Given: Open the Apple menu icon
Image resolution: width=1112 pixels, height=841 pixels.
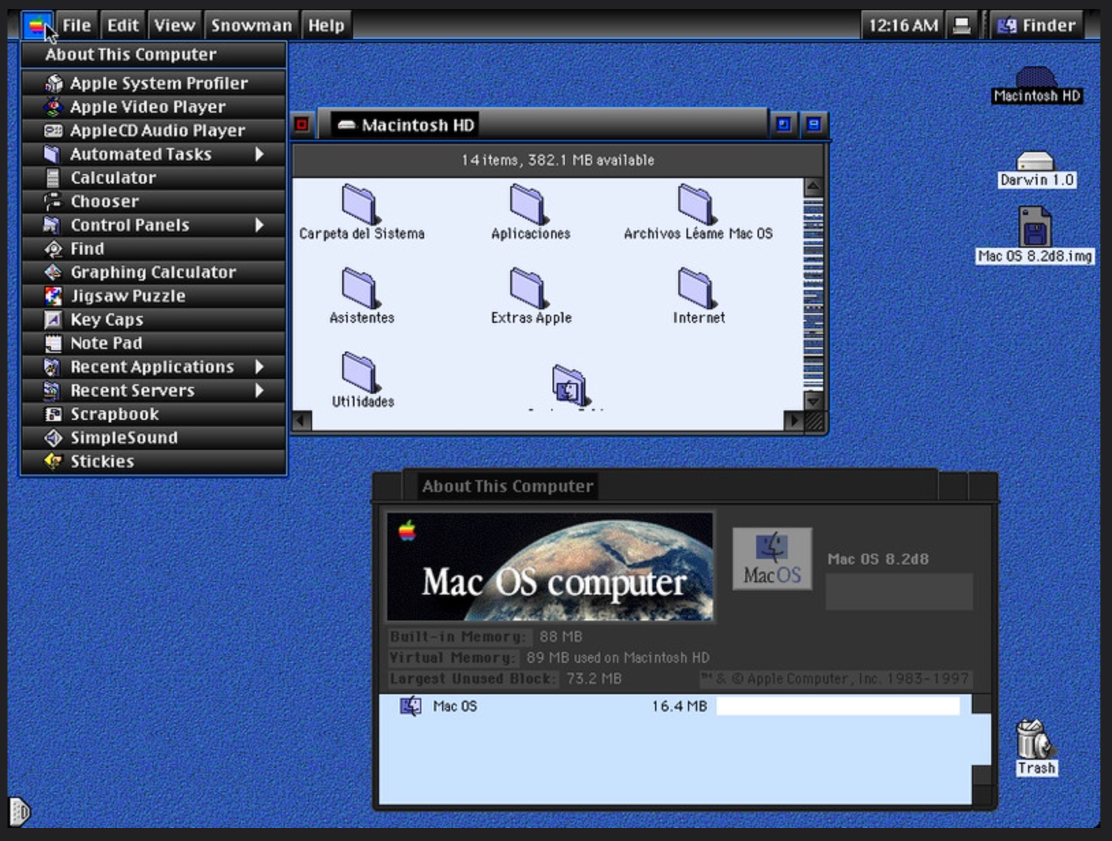Looking at the screenshot, I should tap(36, 26).
